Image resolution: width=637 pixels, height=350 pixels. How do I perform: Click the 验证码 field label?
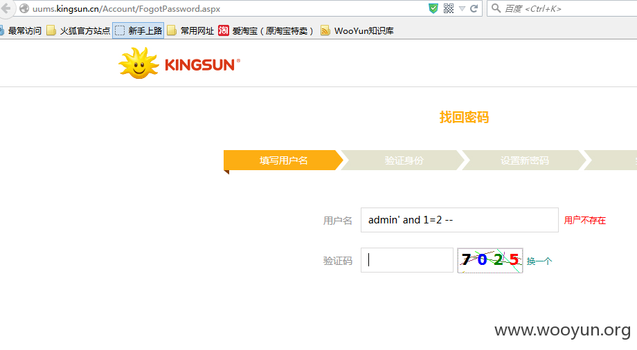[x=337, y=261]
